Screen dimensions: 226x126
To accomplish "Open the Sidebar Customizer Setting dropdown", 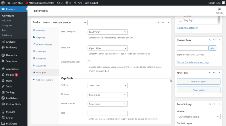I will click(x=199, y=117).
